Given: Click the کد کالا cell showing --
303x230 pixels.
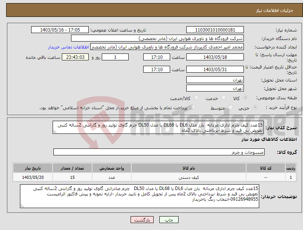Looking at the screenshot, I should coord(266,177).
